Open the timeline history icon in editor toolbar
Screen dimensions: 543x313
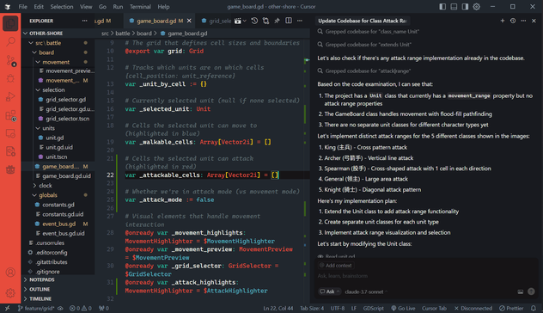254,21
